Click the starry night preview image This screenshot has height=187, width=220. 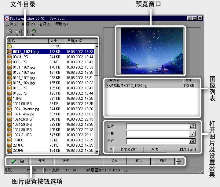152,50
